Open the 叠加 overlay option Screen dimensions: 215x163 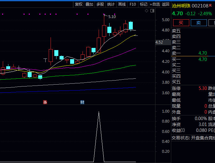pyautogui.click(x=89, y=4)
